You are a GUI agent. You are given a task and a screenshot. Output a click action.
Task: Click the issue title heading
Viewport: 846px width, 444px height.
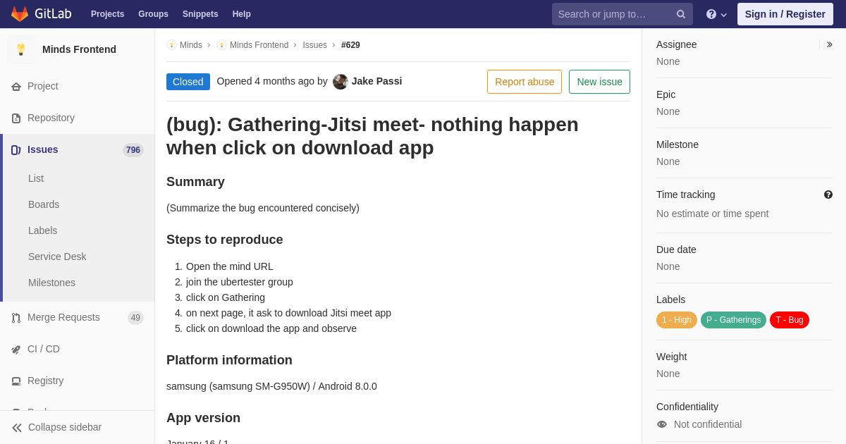click(x=372, y=136)
